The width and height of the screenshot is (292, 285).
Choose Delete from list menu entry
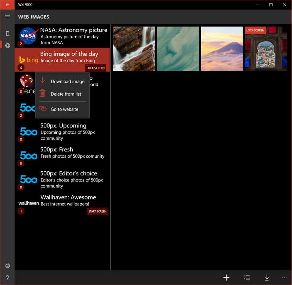pyautogui.click(x=62, y=94)
